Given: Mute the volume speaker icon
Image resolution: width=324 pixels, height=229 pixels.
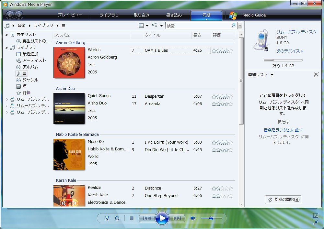Looking at the screenshot, I should (x=193, y=218).
